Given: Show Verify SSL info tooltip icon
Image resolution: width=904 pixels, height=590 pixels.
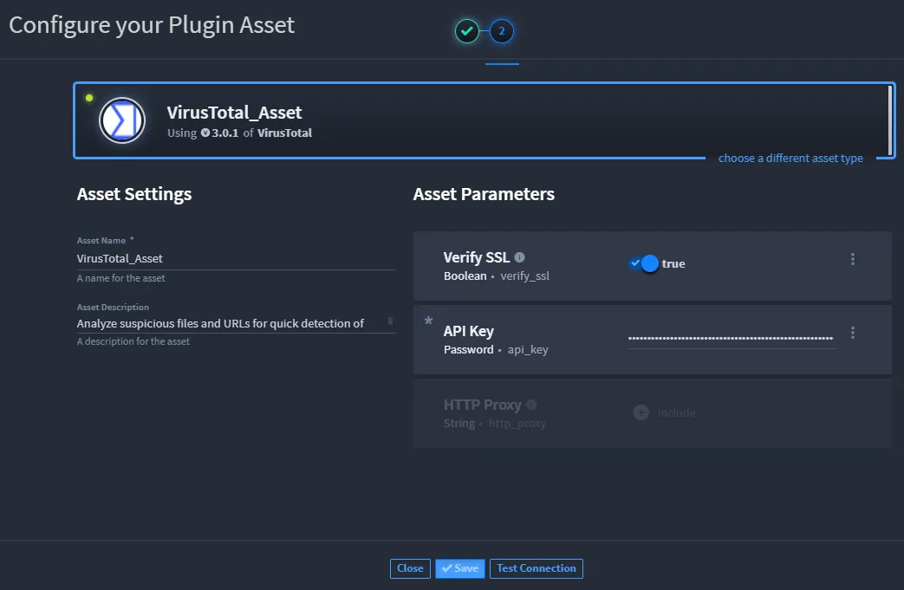Looking at the screenshot, I should [x=519, y=257].
